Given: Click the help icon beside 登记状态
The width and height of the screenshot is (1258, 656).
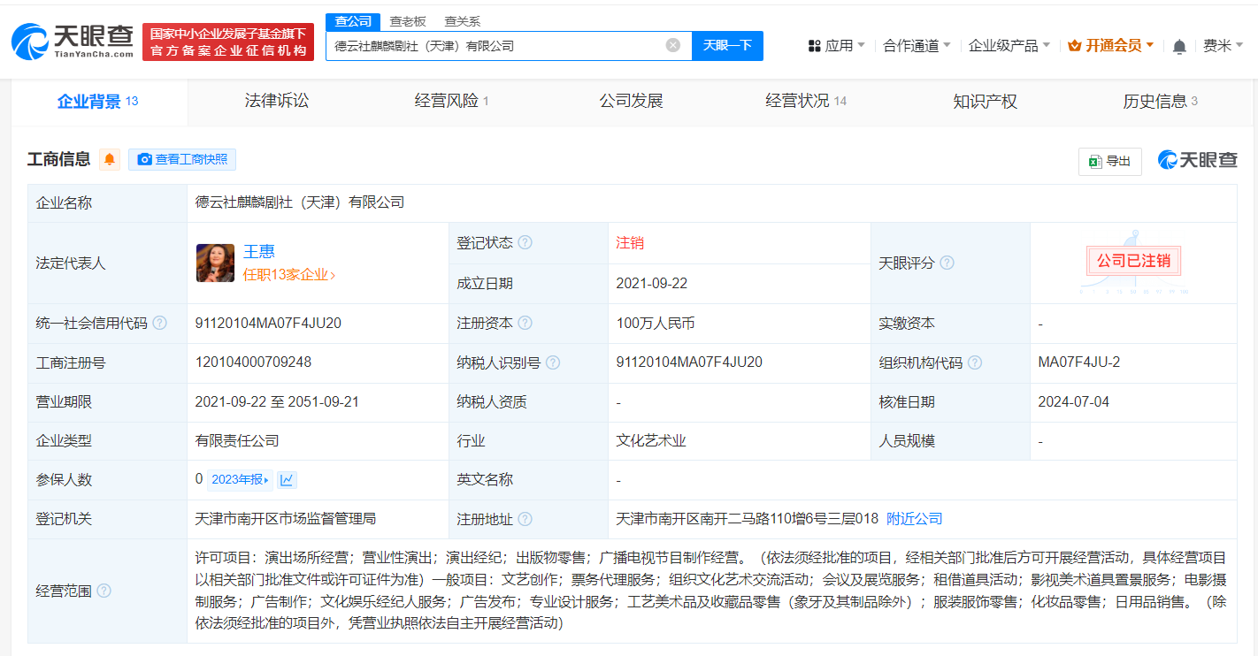Looking at the screenshot, I should 526,242.
